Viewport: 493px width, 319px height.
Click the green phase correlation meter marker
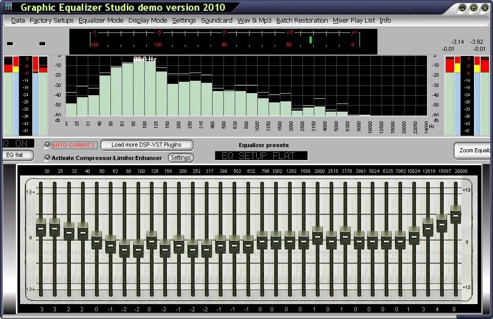point(311,40)
